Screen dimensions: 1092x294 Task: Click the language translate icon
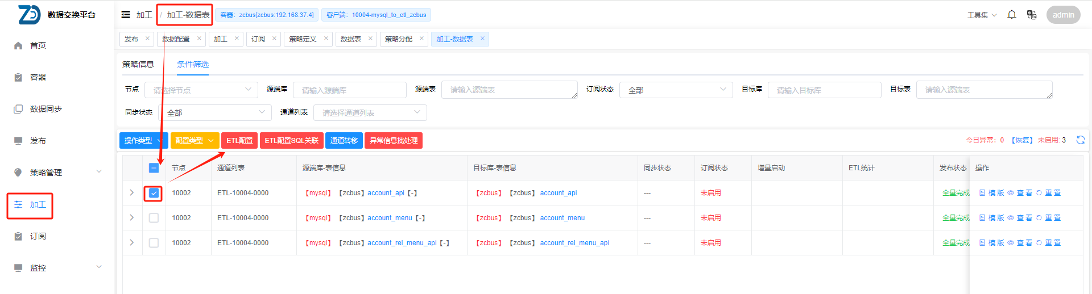coord(1032,15)
